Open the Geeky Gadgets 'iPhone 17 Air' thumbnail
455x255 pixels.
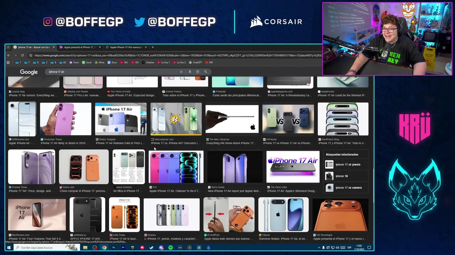click(121, 119)
